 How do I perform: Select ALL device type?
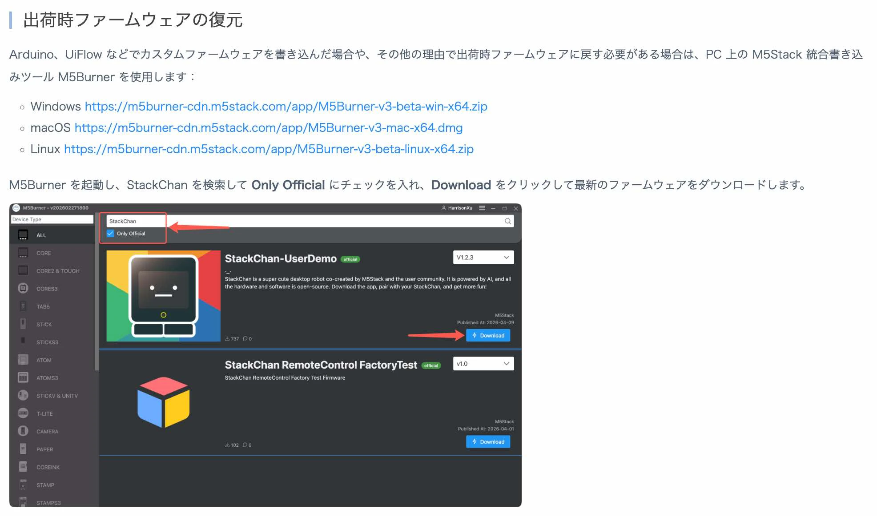[x=52, y=235]
